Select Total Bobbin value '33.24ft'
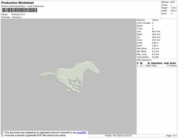This screenshot has height=138, width=178. coord(155,57)
